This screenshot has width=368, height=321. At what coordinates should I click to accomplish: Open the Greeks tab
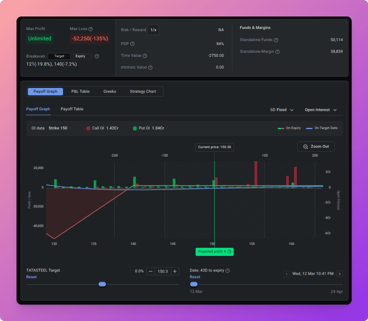pyautogui.click(x=110, y=92)
